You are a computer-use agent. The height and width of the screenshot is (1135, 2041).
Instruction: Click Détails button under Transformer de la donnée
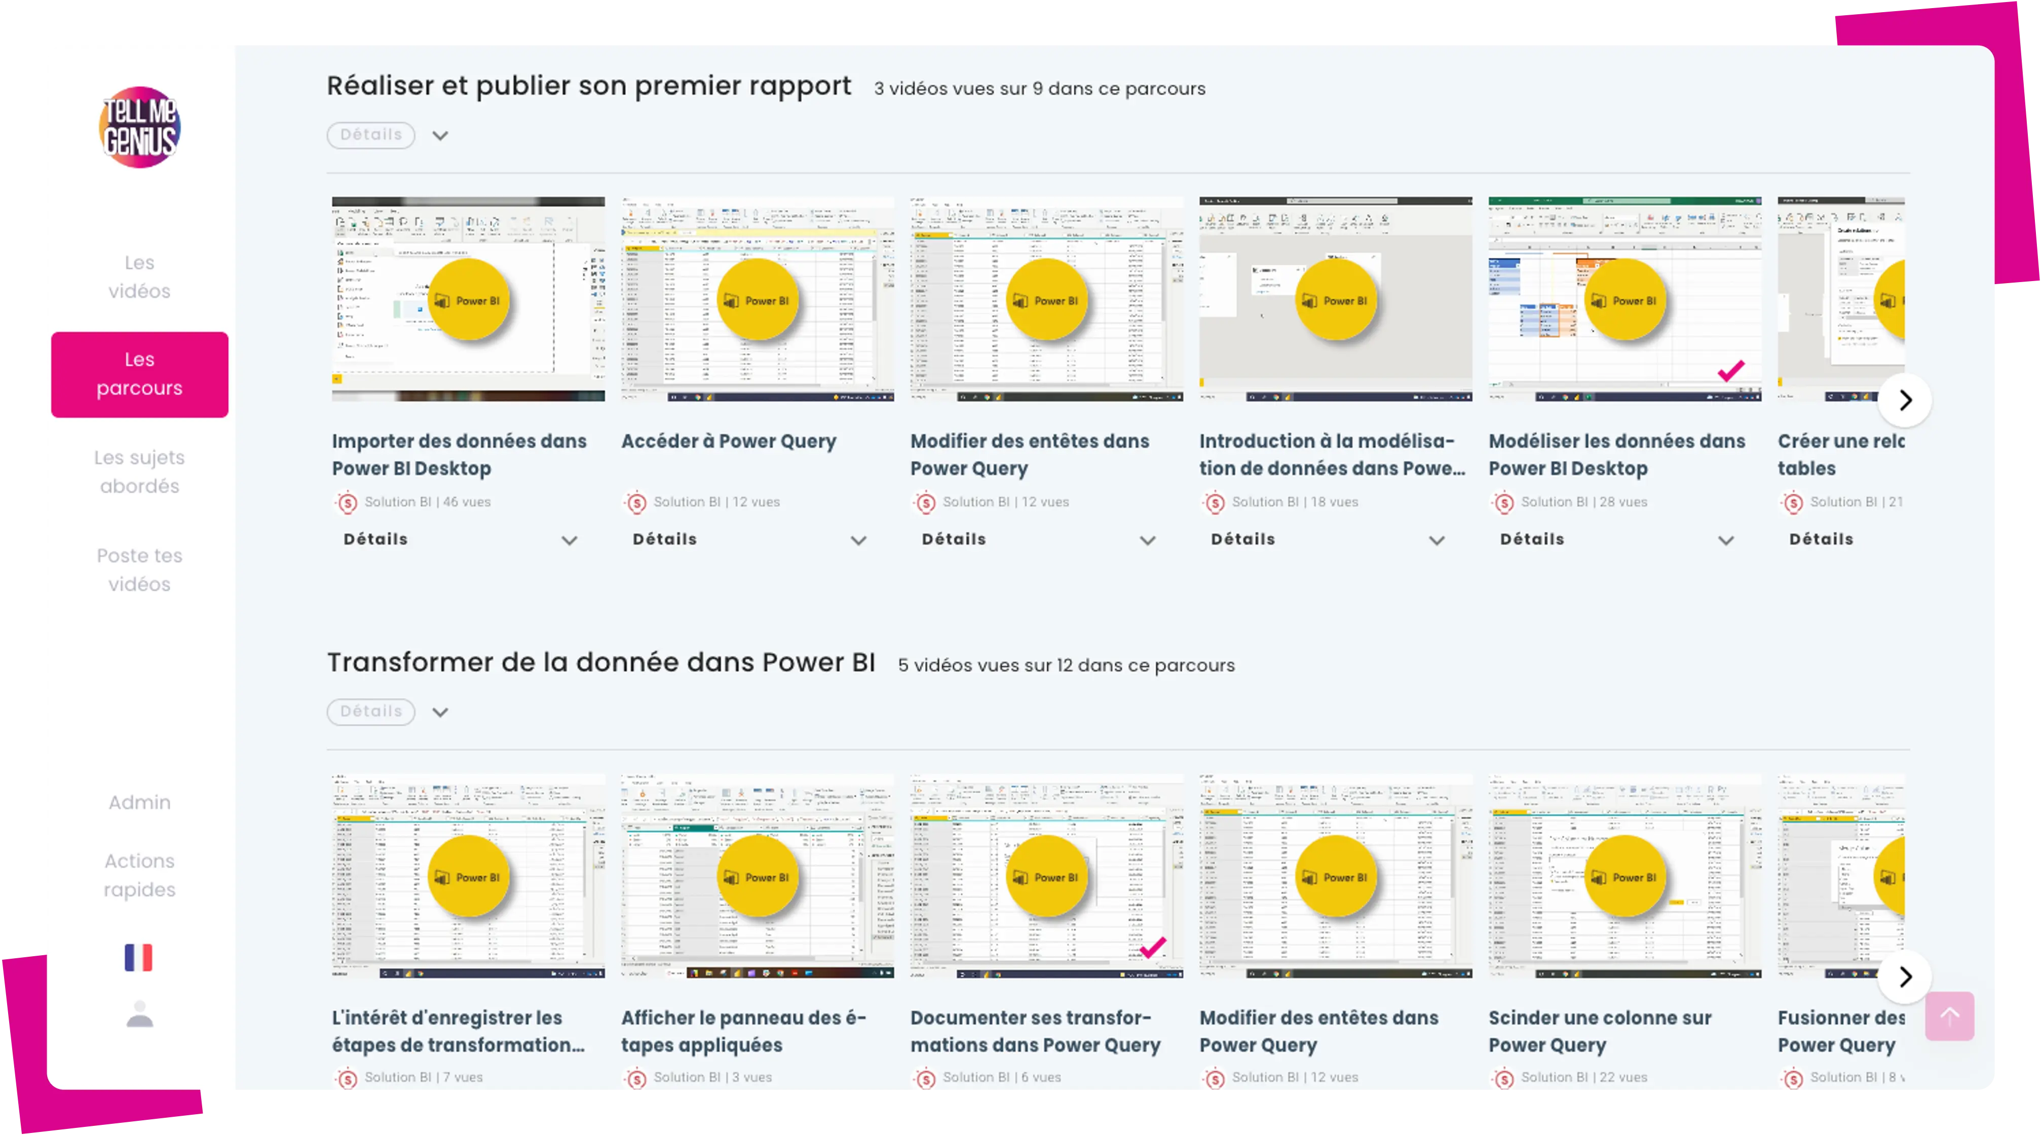371,711
